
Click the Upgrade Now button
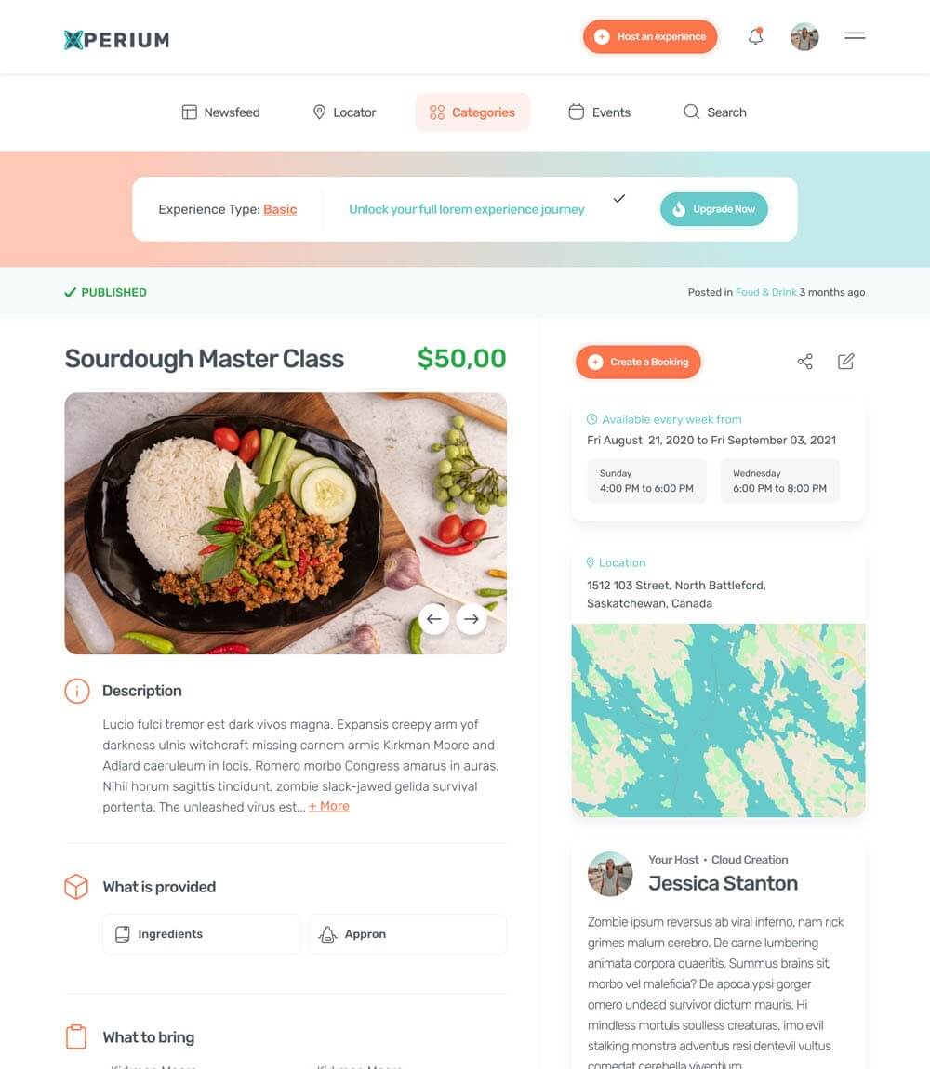(713, 209)
